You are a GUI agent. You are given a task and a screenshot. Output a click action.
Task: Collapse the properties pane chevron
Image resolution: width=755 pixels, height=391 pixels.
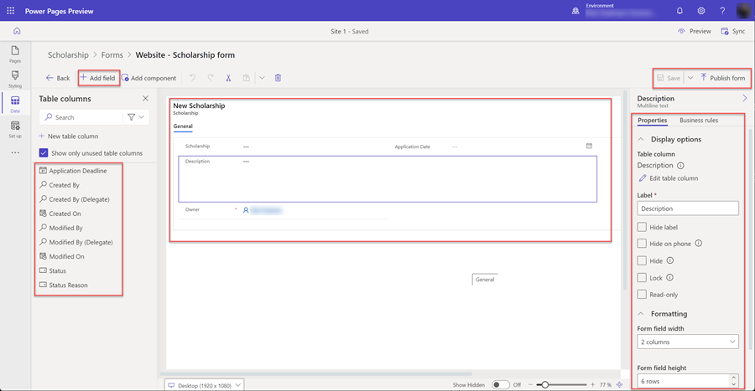[744, 99]
